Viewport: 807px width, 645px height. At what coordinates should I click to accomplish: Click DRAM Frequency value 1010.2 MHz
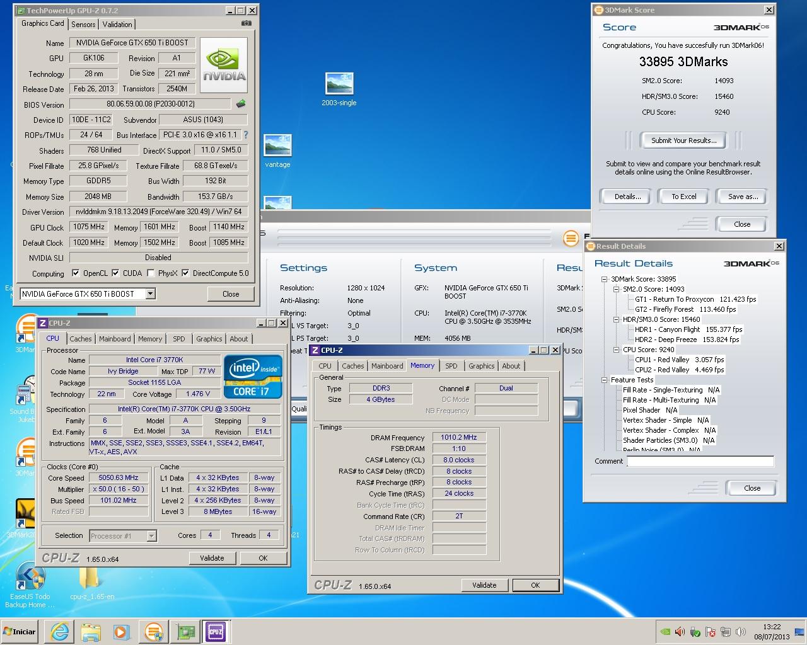click(459, 437)
